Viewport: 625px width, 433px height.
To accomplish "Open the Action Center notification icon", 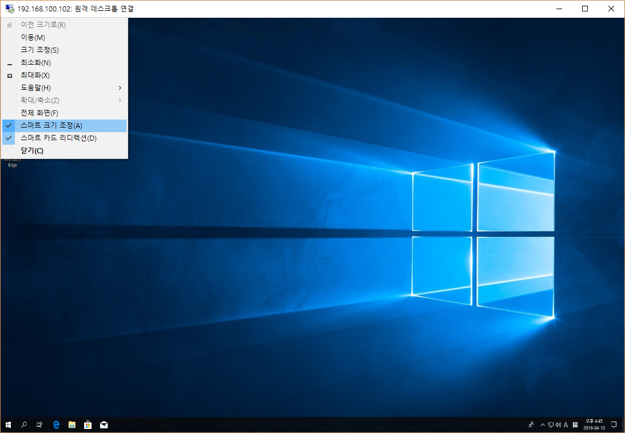I will [x=614, y=424].
